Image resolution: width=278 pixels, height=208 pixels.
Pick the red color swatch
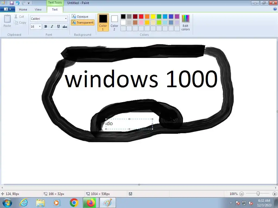pyautogui.click(x=141, y=17)
